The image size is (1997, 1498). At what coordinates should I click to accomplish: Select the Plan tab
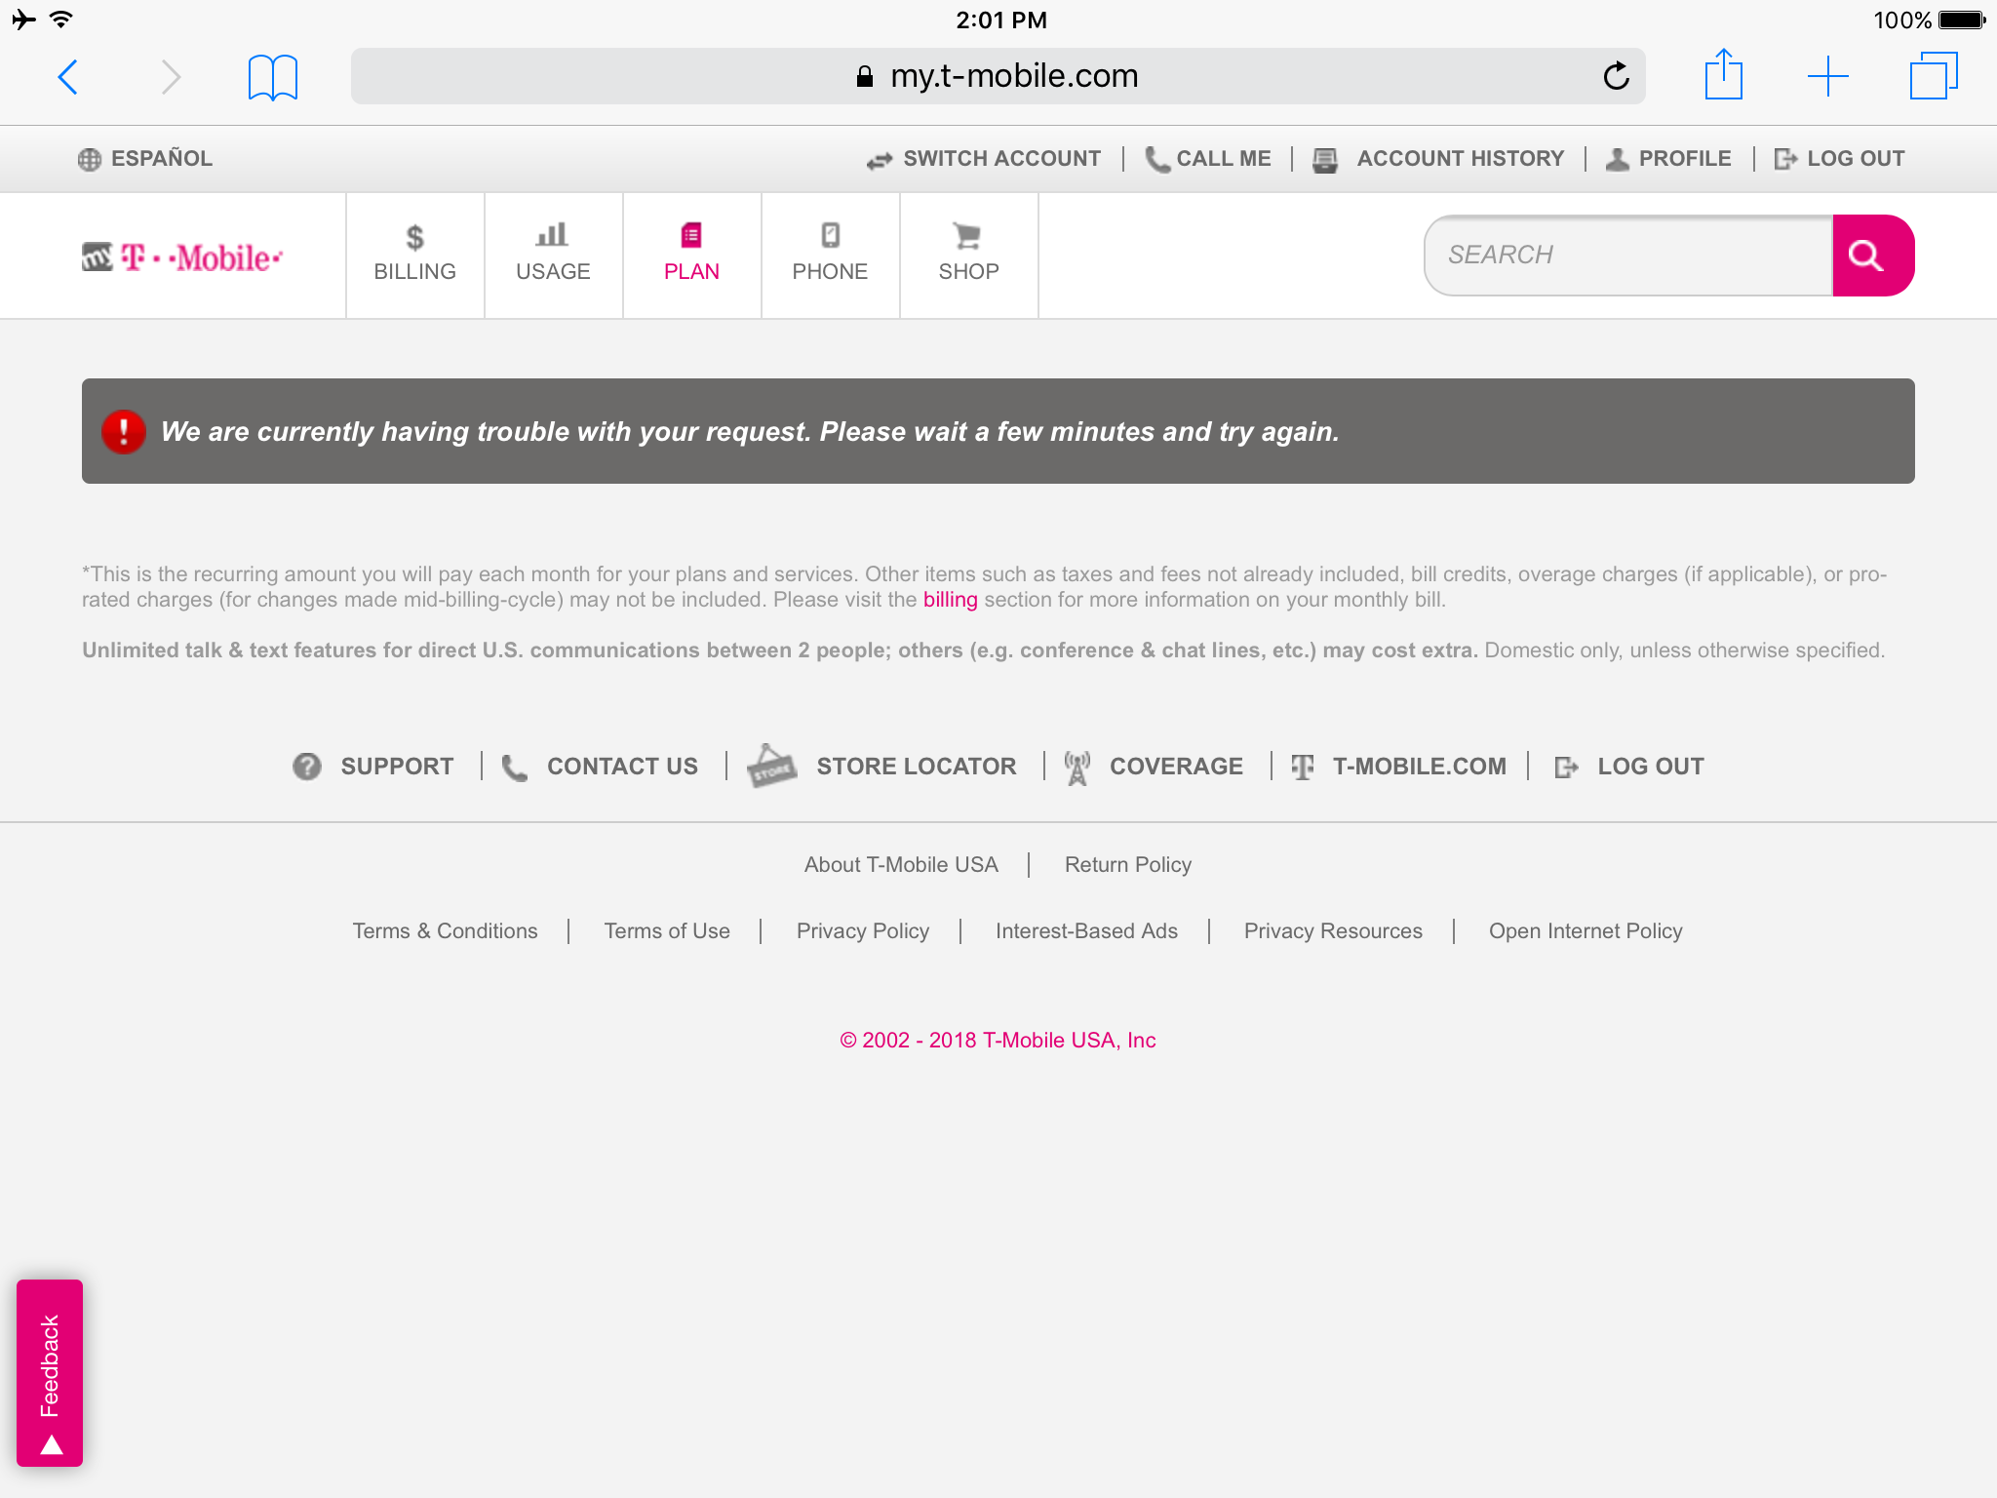pyautogui.click(x=692, y=256)
